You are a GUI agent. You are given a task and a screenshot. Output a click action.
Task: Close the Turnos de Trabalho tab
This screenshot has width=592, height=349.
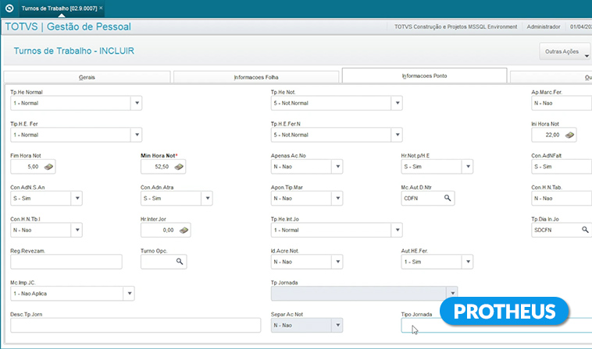click(x=101, y=8)
